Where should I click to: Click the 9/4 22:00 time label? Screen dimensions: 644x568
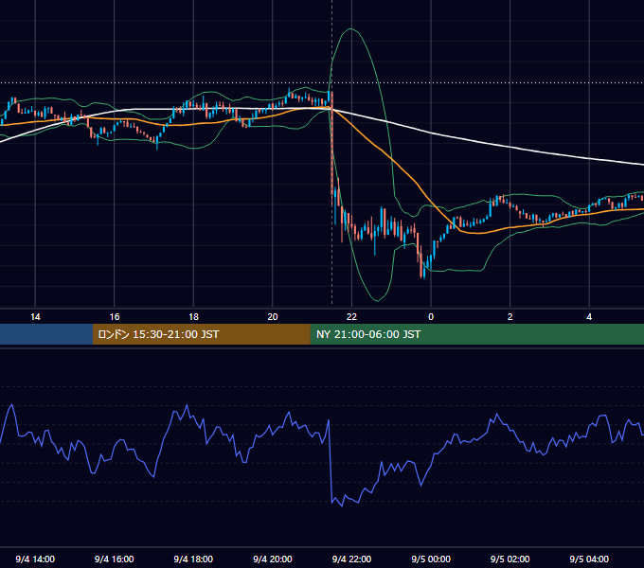(x=351, y=559)
